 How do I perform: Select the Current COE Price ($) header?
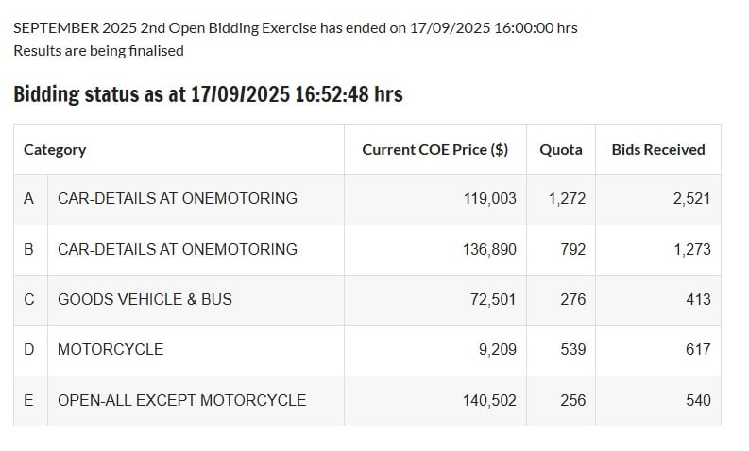(434, 150)
